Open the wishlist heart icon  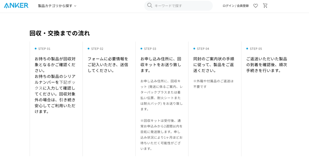tap(256, 6)
